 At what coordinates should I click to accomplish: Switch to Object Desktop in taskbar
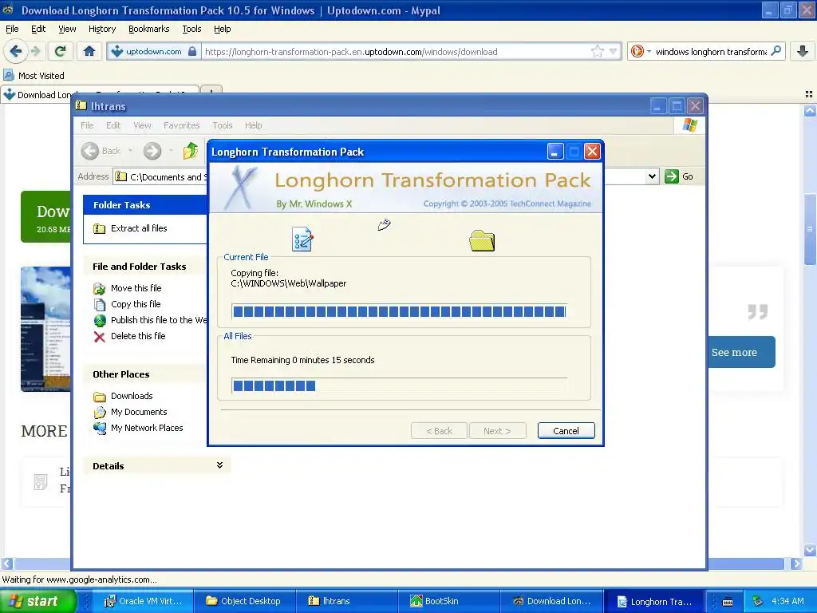click(x=244, y=602)
